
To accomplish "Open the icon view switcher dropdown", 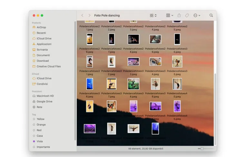I will (x=153, y=15).
